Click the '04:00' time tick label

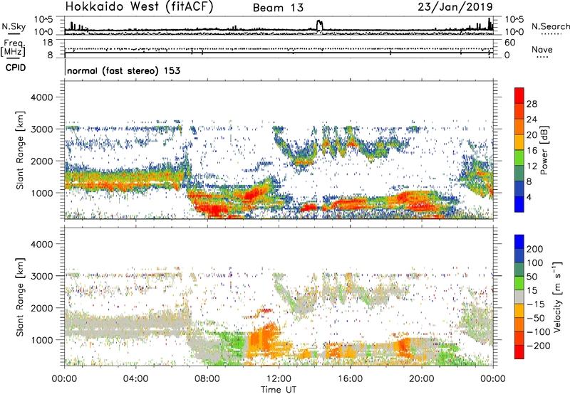(x=135, y=379)
